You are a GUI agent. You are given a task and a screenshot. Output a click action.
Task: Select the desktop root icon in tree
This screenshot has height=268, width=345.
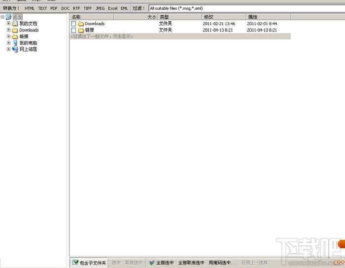click(8, 17)
